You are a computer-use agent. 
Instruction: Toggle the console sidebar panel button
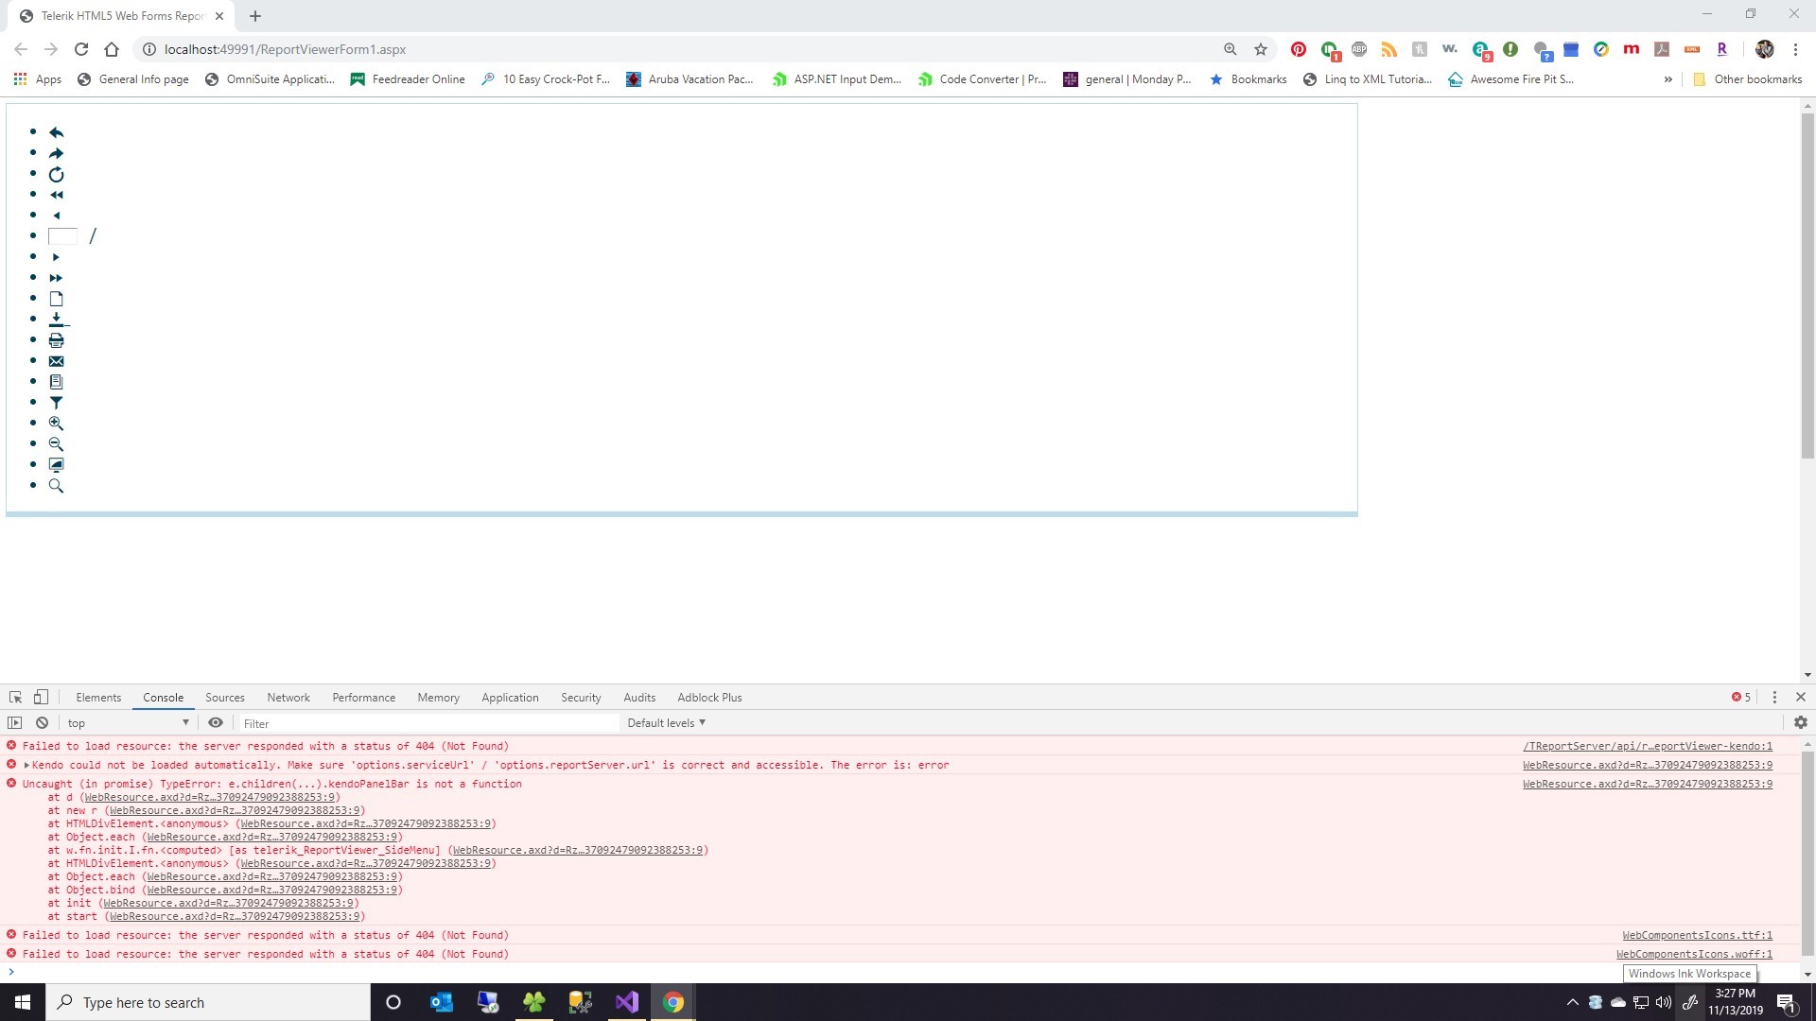point(14,723)
